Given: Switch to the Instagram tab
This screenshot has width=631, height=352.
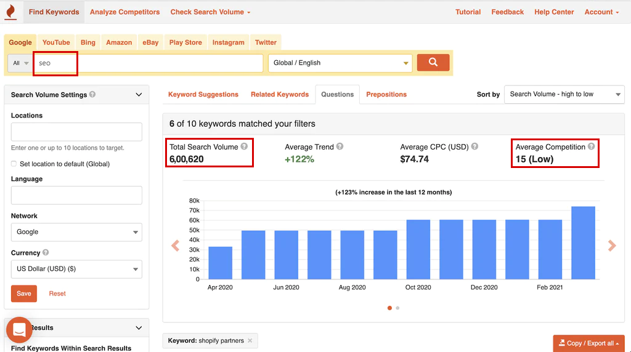Looking at the screenshot, I should click(x=228, y=42).
